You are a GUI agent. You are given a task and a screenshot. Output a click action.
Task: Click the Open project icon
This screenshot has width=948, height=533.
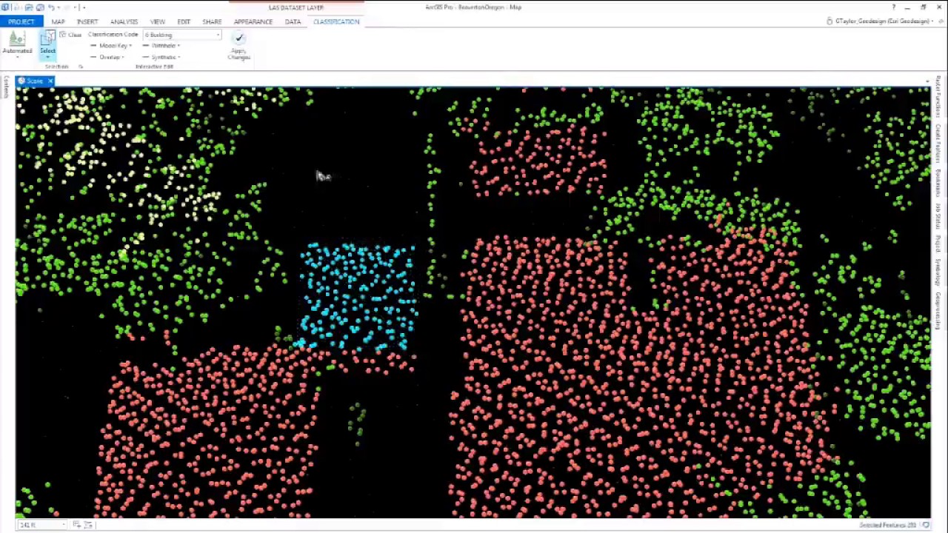pyautogui.click(x=28, y=7)
